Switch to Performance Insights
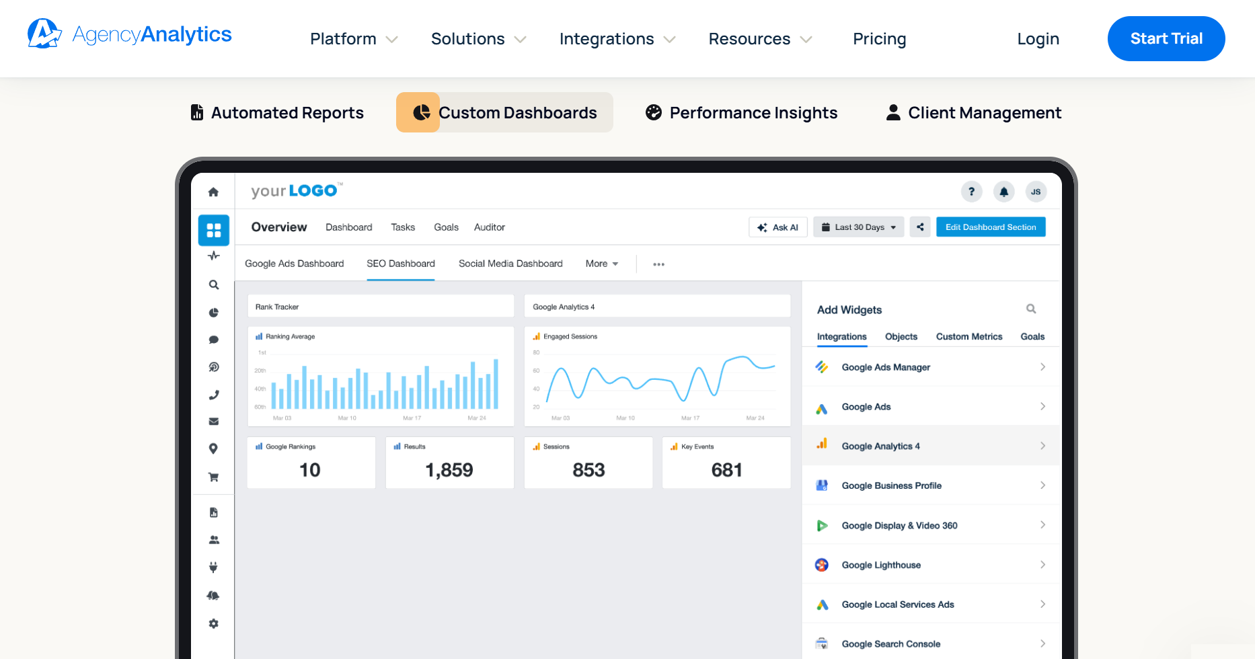1255x659 pixels. click(740, 112)
